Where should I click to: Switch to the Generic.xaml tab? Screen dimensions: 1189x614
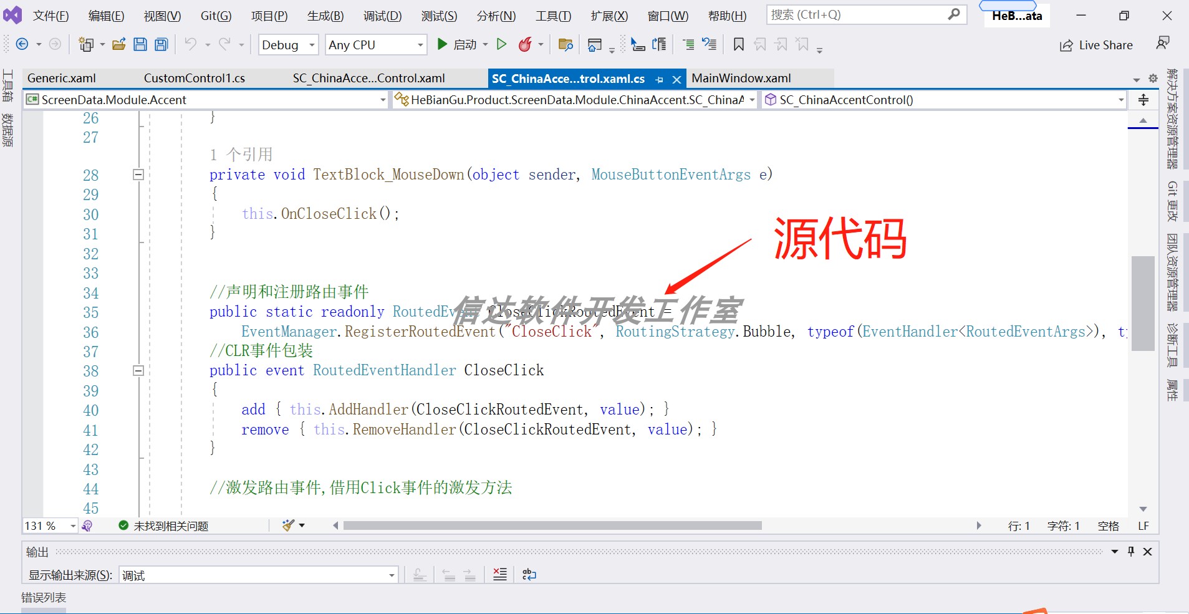coord(62,78)
